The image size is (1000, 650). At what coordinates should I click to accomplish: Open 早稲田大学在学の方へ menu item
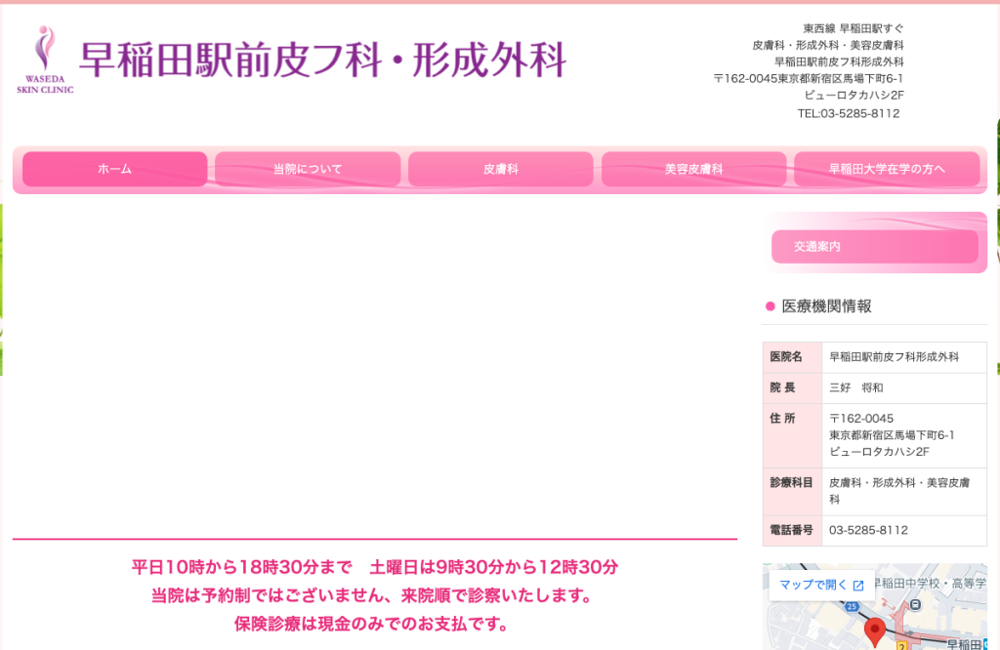pos(887,169)
